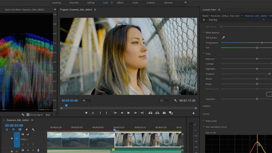Mark Out point in Program monitor
Viewport: 272px width, 153px height.
pyautogui.click(x=106, y=113)
